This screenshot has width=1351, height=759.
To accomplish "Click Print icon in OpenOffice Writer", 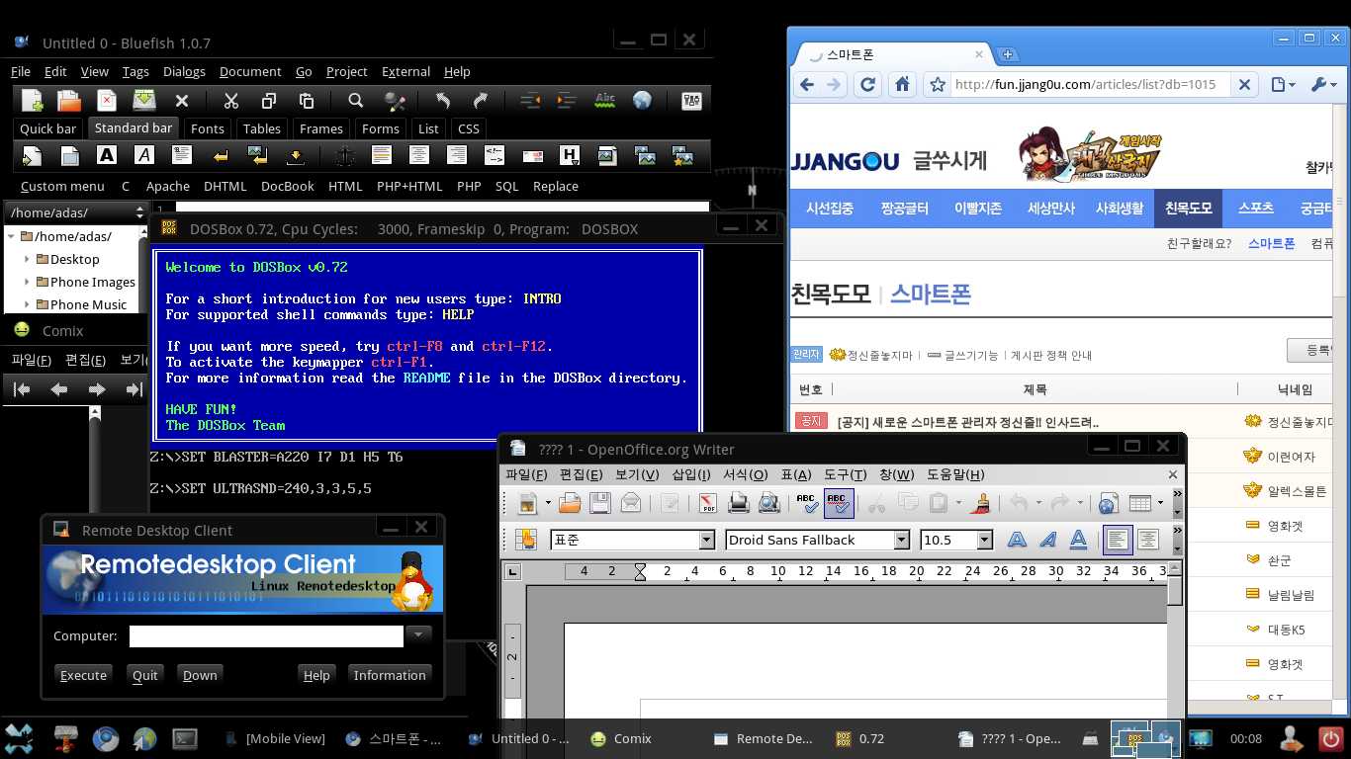I will (738, 503).
